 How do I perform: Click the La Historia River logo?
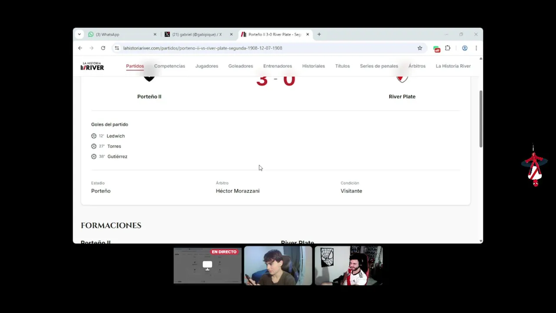click(92, 66)
